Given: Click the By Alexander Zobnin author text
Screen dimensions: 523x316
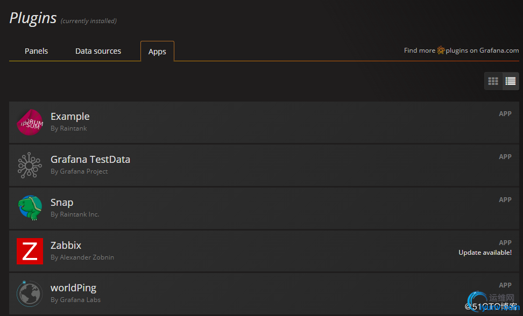Looking at the screenshot, I should [82, 257].
